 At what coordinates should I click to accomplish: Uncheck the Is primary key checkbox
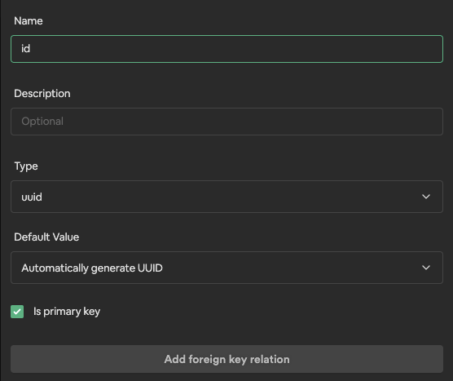17,312
